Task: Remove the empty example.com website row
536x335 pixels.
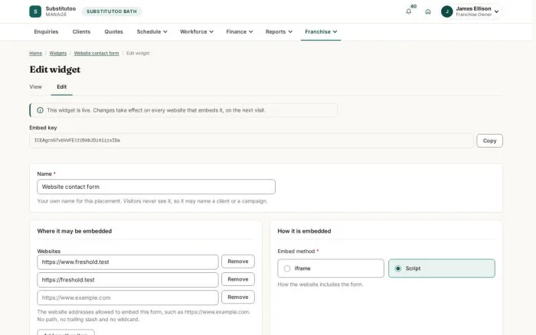Action: [x=238, y=297]
